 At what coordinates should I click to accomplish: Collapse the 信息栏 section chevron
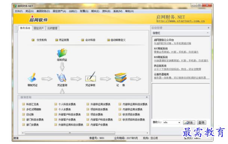[x=208, y=33]
